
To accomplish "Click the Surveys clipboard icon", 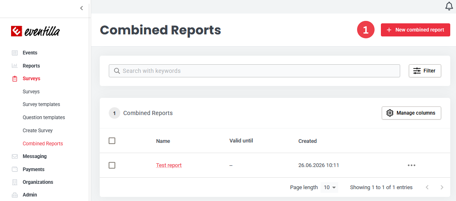I will pos(14,79).
